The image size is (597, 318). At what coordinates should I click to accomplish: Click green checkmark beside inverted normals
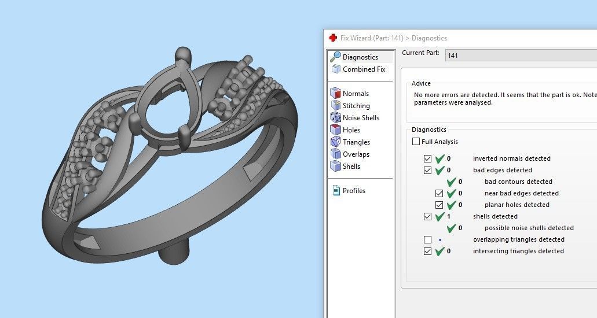(439, 158)
